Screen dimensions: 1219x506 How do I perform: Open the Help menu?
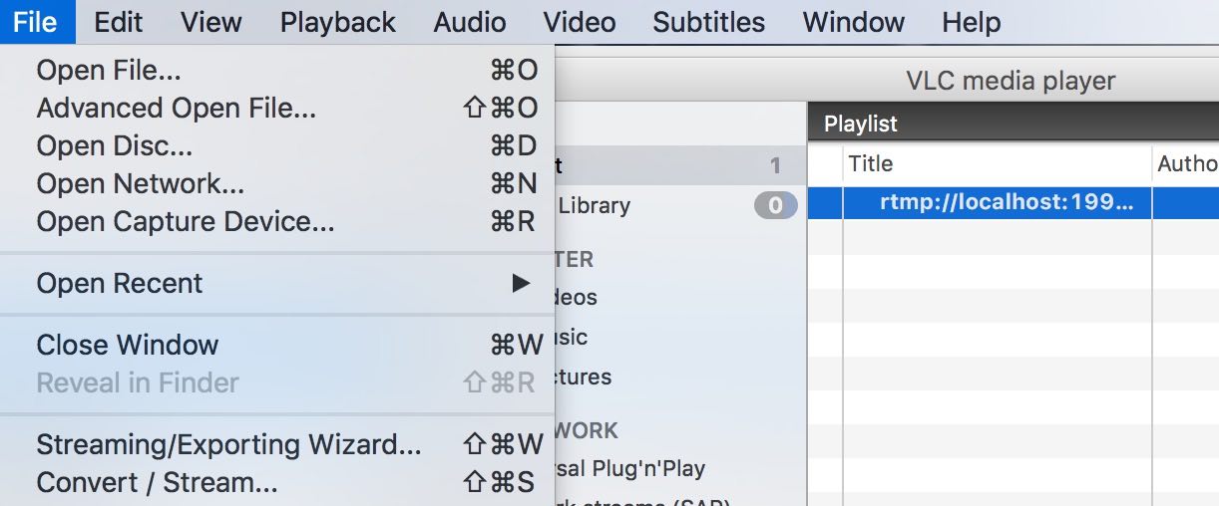coord(972,22)
